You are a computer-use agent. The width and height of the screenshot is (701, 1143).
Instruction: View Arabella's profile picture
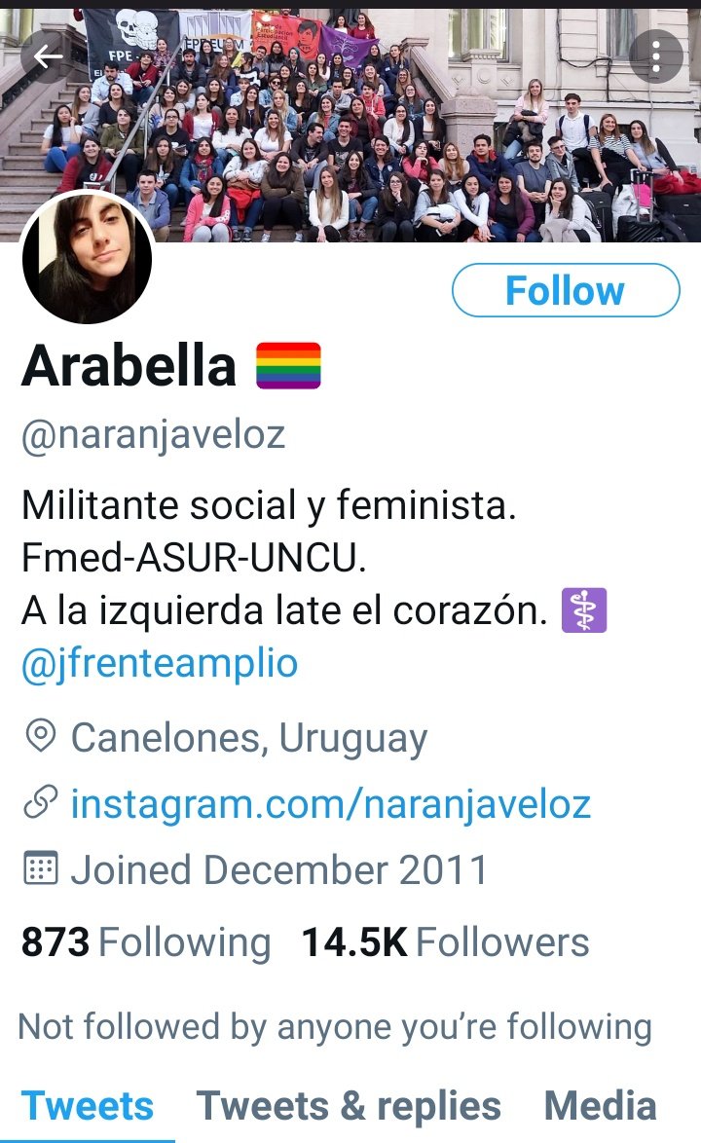click(88, 258)
